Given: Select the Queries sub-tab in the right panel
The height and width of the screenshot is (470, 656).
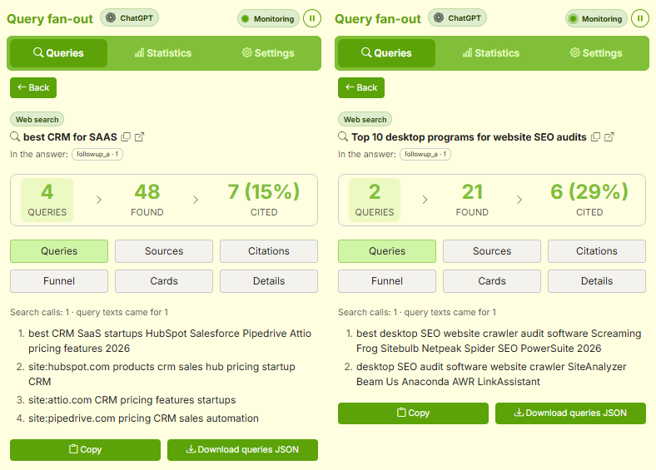Looking at the screenshot, I should pos(387,251).
